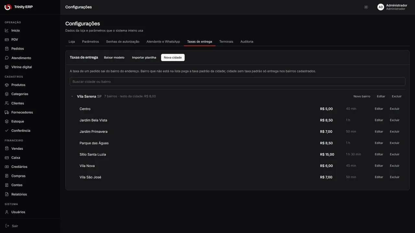The height and width of the screenshot is (233, 415).
Task: Click Excluir on the Vila Serena city row
Action: coord(397,96)
